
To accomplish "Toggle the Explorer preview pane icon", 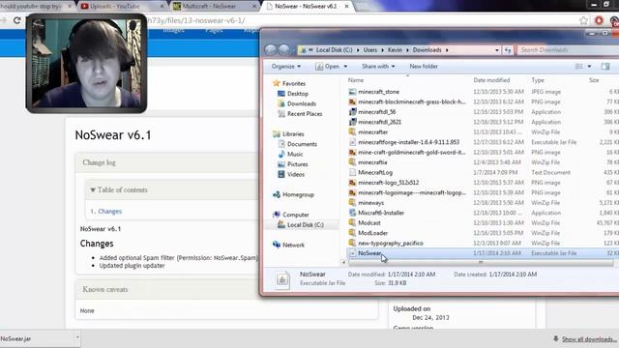I will pyautogui.click(x=605, y=67).
